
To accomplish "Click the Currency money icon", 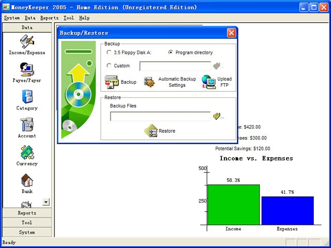I will click(x=27, y=152).
